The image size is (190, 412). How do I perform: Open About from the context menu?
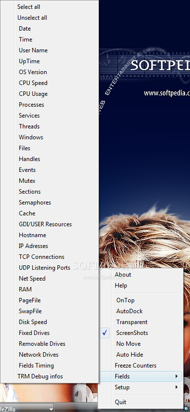[x=141, y=274]
